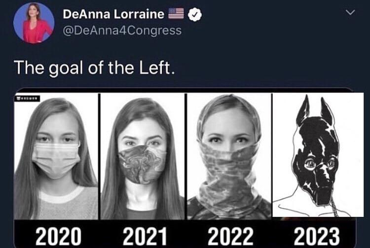Click the American flag emoji
Screen dimensions: 370x248
coord(176,13)
